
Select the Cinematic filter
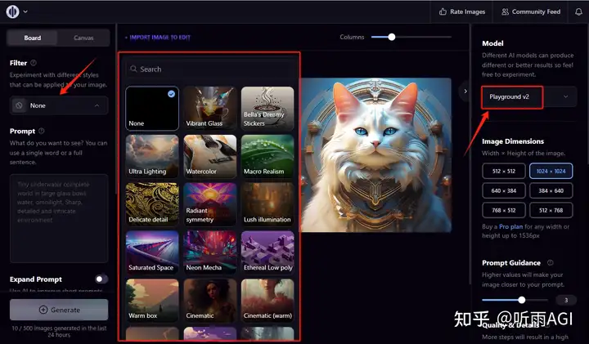[x=210, y=301]
